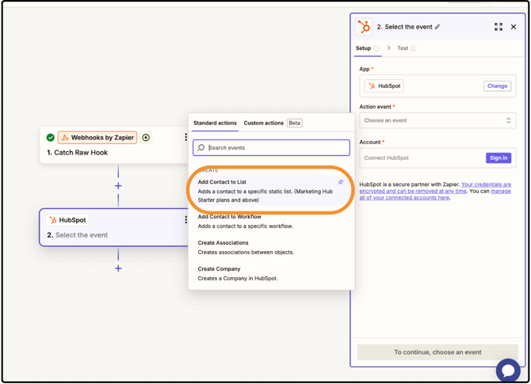Open the Webhooks step three-dot menu

(x=185, y=137)
